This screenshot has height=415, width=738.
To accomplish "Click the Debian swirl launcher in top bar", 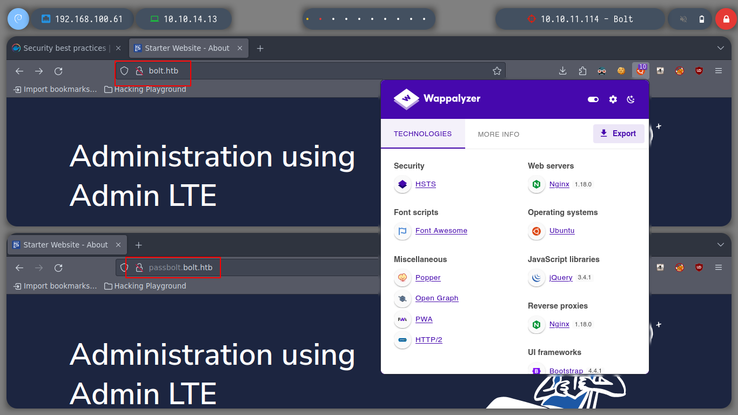I will click(x=18, y=19).
